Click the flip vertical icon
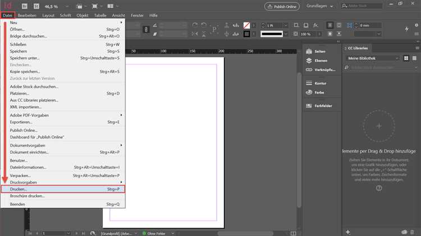The image size is (421, 236). pyautogui.click(x=204, y=34)
